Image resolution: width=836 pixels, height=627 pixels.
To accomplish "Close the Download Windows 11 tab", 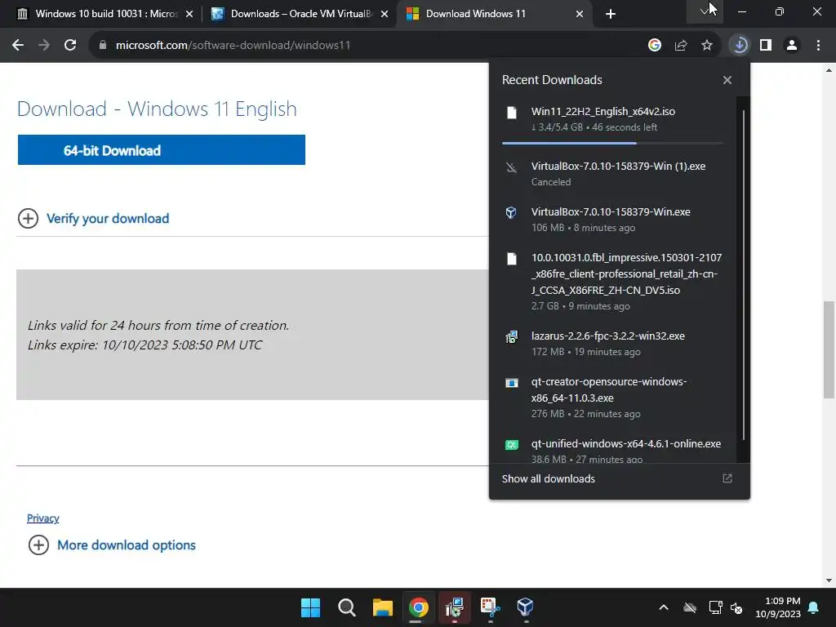I will (580, 14).
